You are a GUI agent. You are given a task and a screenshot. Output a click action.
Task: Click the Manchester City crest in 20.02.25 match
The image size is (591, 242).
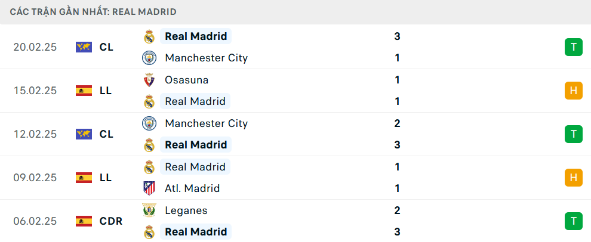[149, 58]
